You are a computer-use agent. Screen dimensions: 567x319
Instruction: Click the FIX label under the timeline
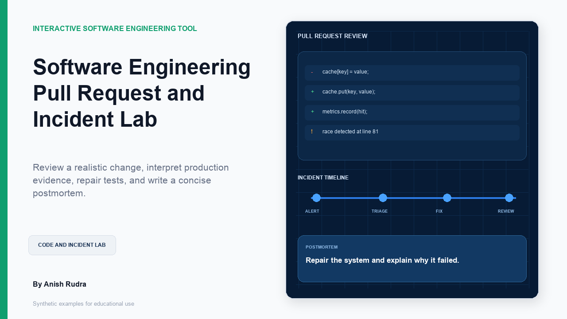pos(439,211)
